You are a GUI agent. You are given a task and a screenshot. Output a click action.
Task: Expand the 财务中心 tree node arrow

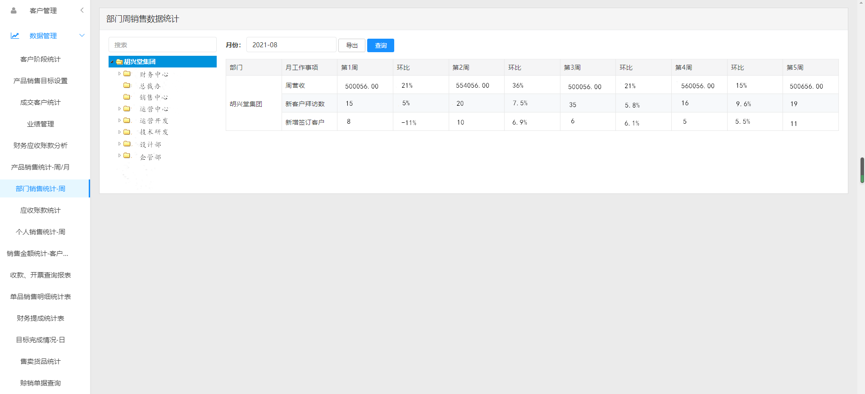(x=119, y=73)
